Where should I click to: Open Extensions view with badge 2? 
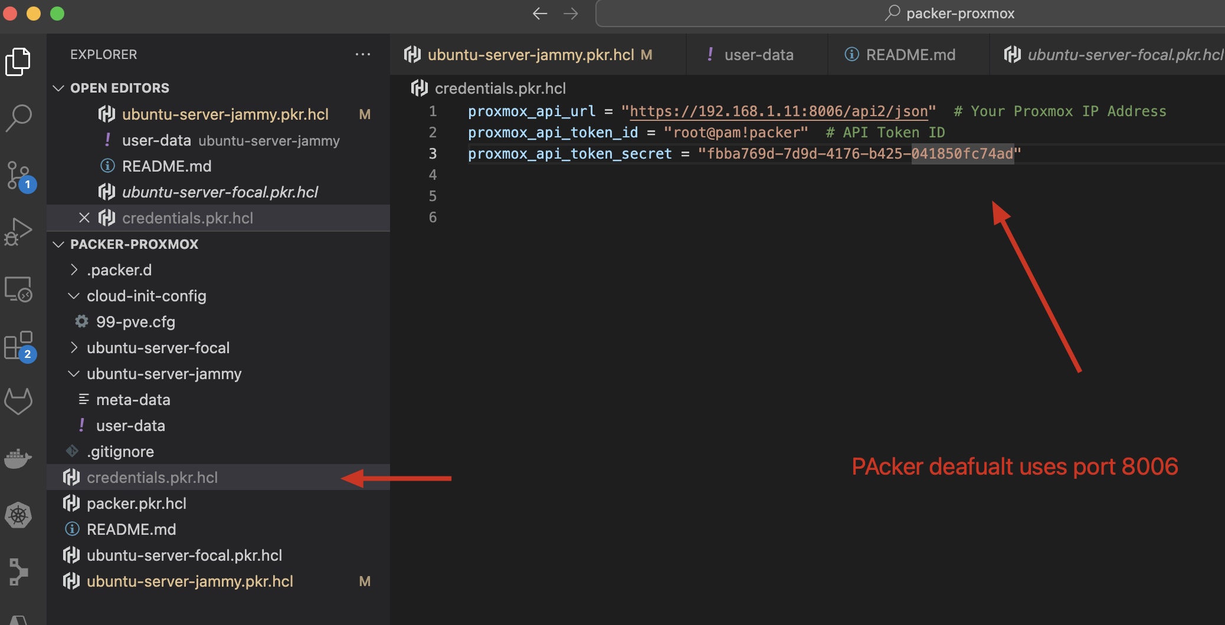[x=19, y=346]
